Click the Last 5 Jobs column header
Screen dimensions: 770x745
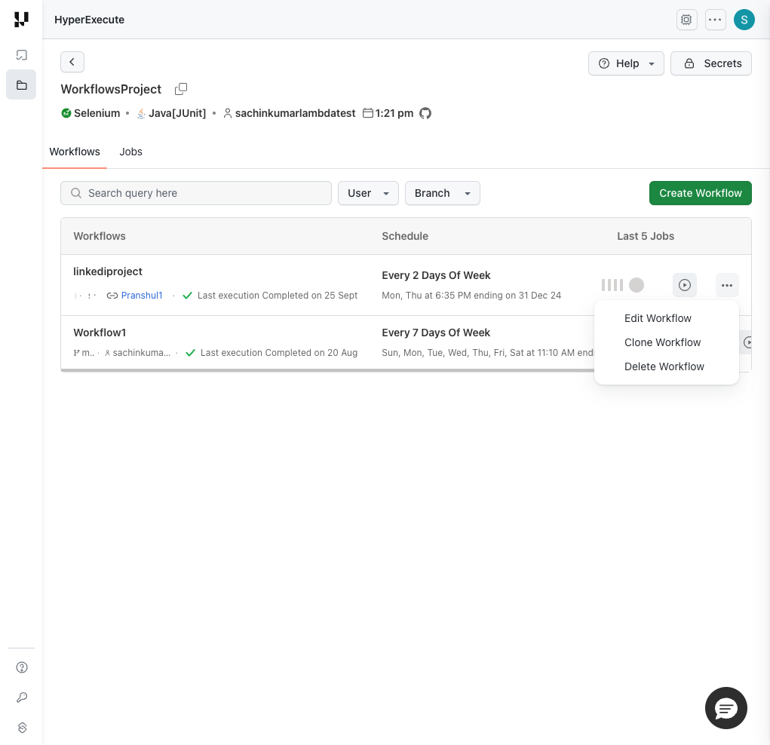point(646,236)
